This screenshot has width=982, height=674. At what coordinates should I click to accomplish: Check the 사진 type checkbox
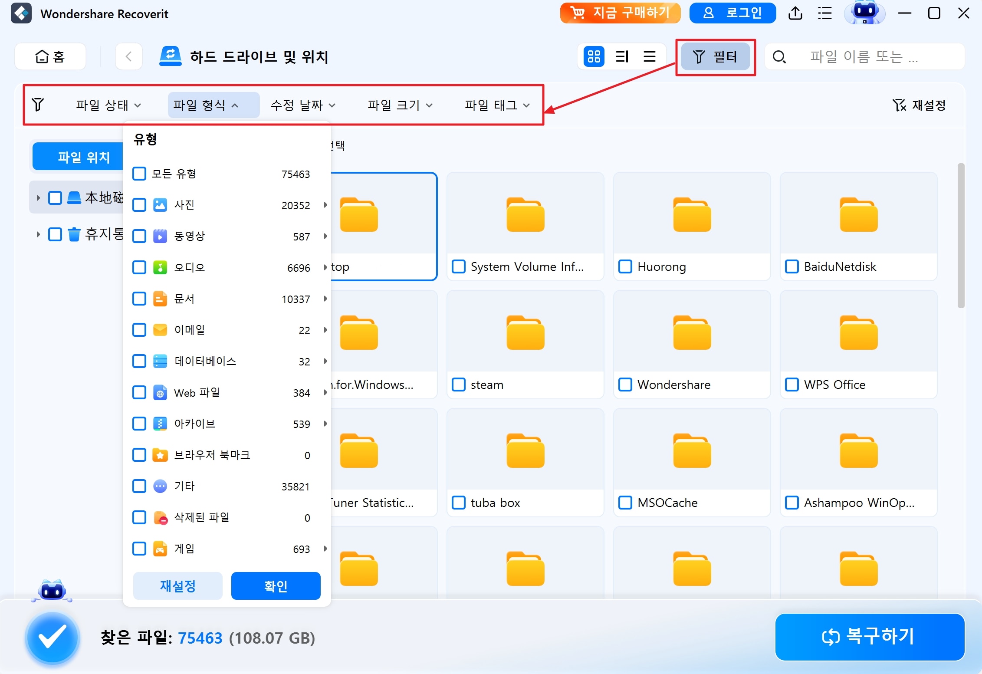click(x=139, y=205)
